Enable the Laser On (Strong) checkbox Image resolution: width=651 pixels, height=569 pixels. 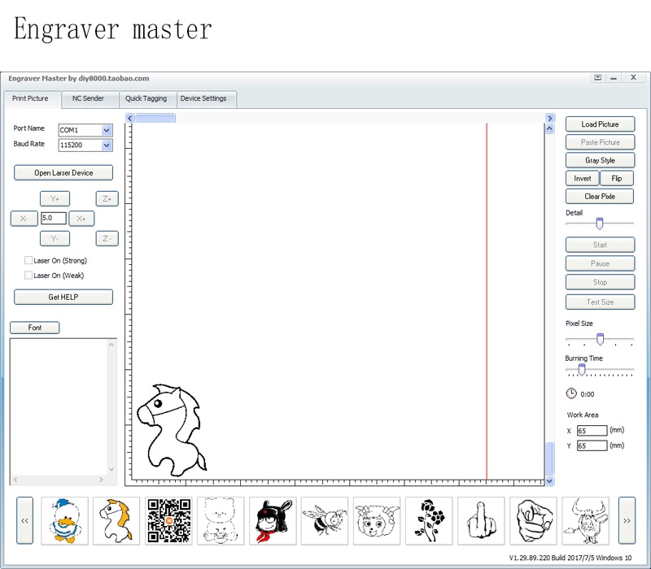28,260
